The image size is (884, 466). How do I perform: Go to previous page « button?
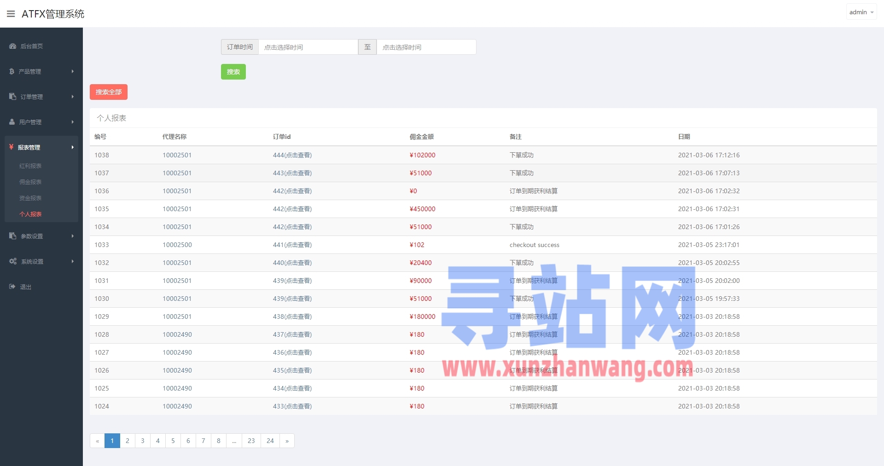97,441
